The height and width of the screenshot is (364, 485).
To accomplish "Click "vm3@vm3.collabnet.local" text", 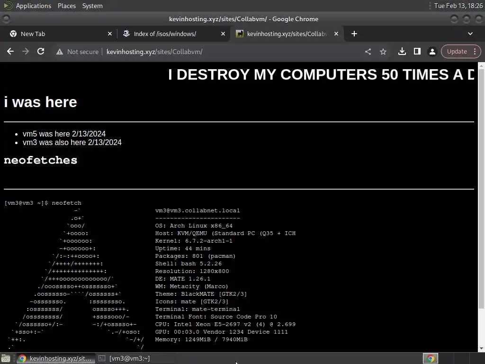I will 198,210.
